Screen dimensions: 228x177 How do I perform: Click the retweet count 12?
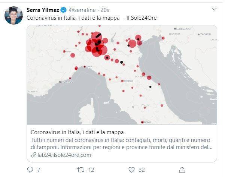pos(91,170)
